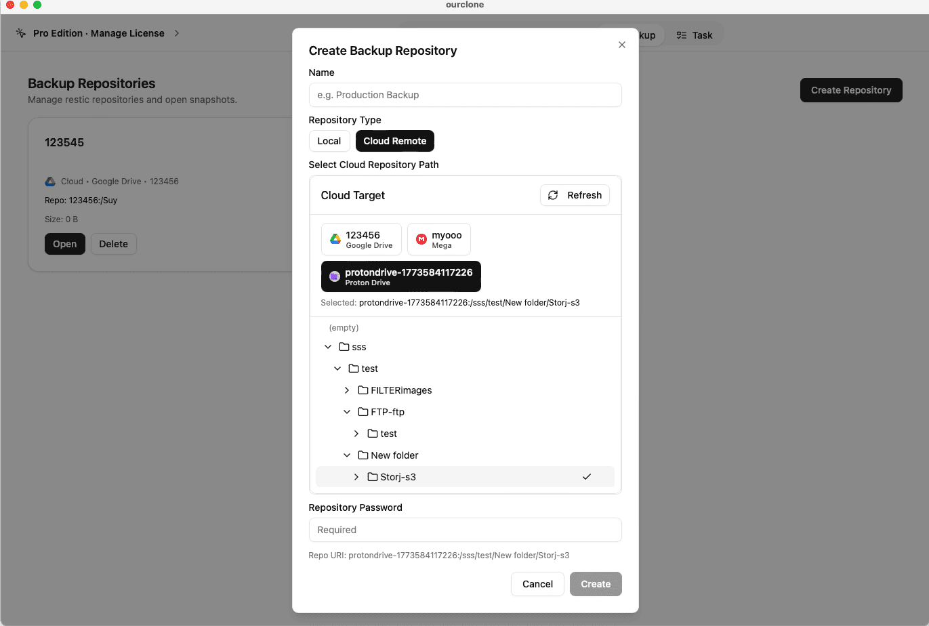Expand the test folder under FTP-ftp
Screen dimensions: 929x626
click(356, 433)
